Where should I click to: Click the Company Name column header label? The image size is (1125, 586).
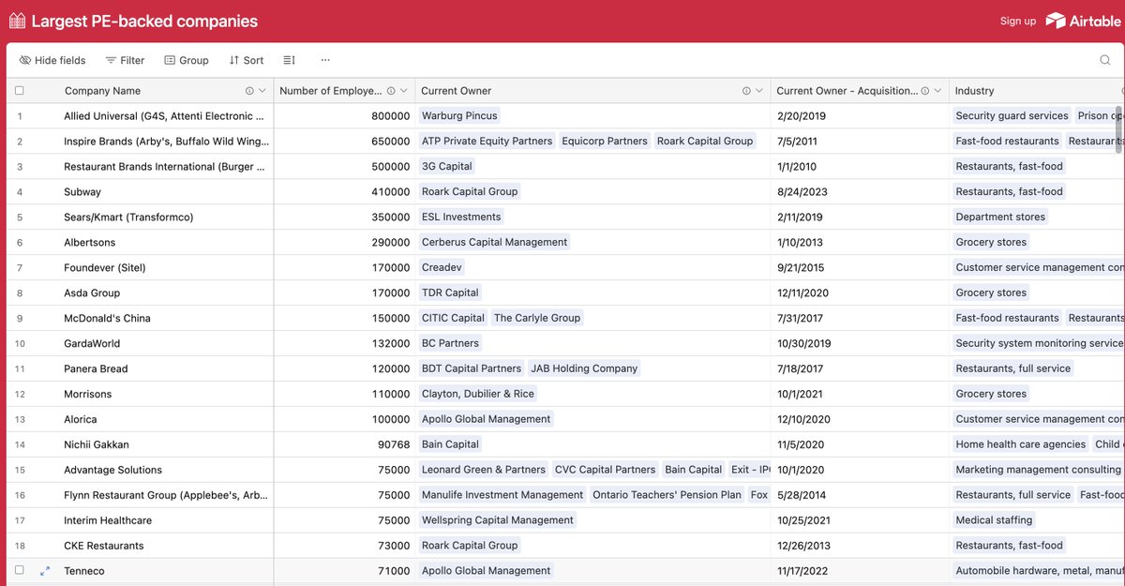click(102, 91)
